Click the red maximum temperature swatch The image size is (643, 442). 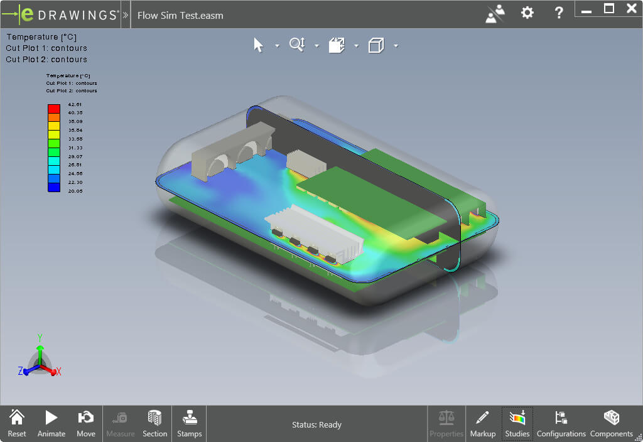(53, 107)
